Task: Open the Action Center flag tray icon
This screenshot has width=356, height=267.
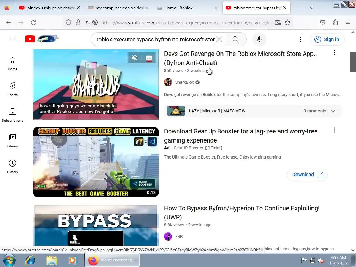Action: tap(304, 260)
